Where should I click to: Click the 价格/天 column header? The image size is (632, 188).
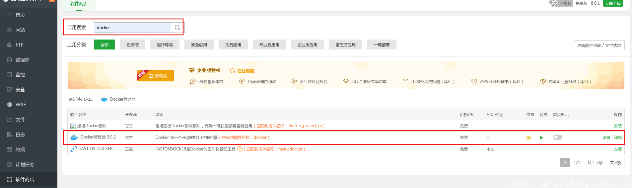466,115
